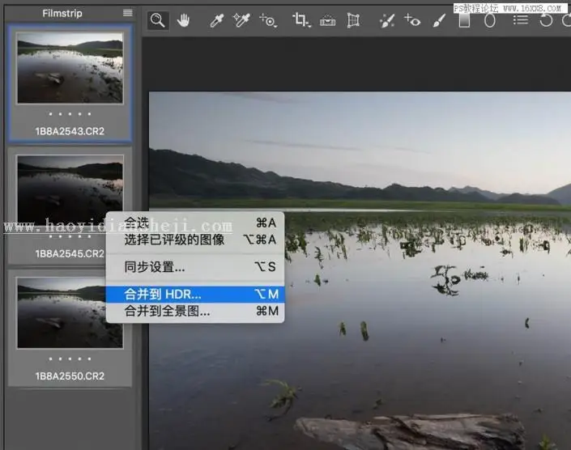Image resolution: width=571 pixels, height=450 pixels.
Task: Select the Targeted Adjustment tool
Action: click(x=268, y=20)
